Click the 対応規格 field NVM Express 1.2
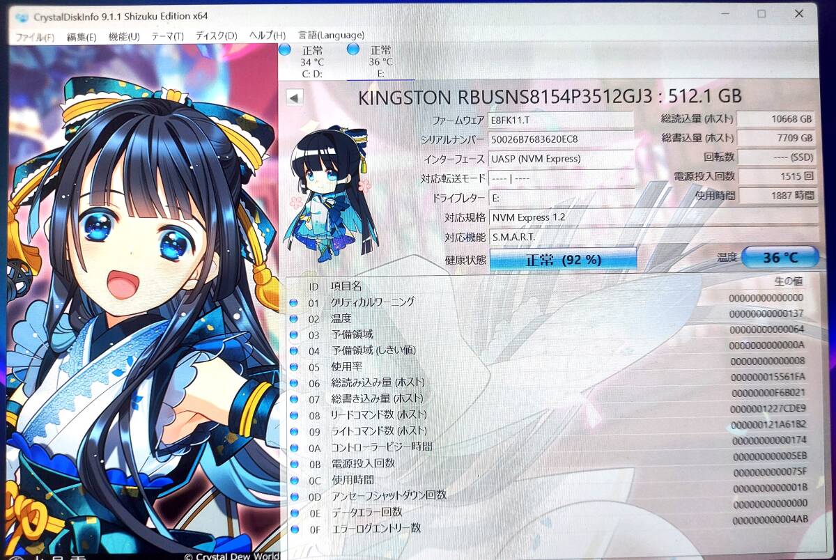Screen dimensions: 836x560 [x=653, y=217]
